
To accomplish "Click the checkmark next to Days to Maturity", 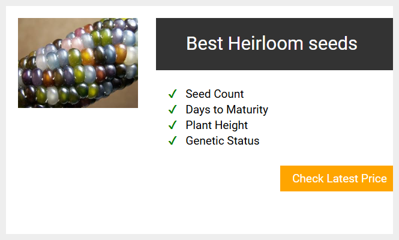I will 173,109.
